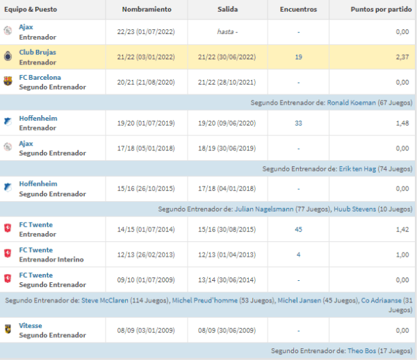Image resolution: width=417 pixels, height=360 pixels.
Task: Select the 12/13 (26/02/2013) date cell
Action: [x=146, y=255]
